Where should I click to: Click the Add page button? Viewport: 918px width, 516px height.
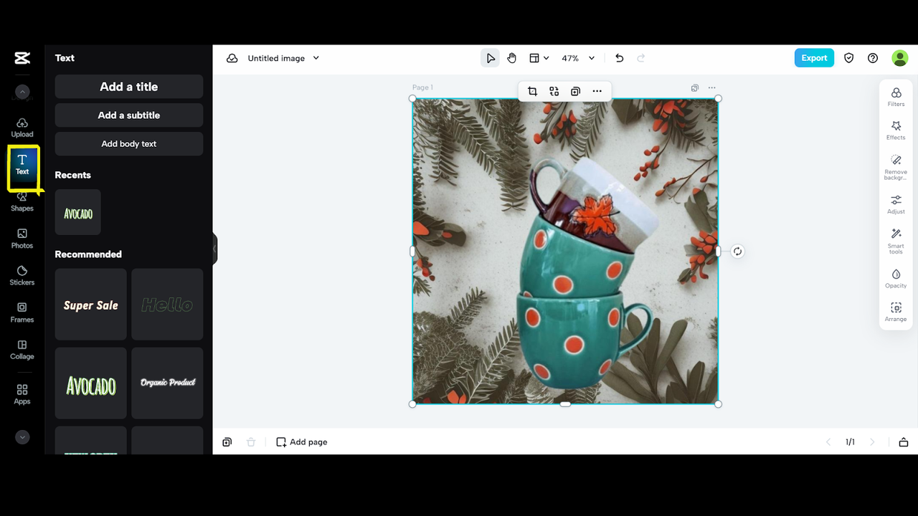tap(302, 442)
